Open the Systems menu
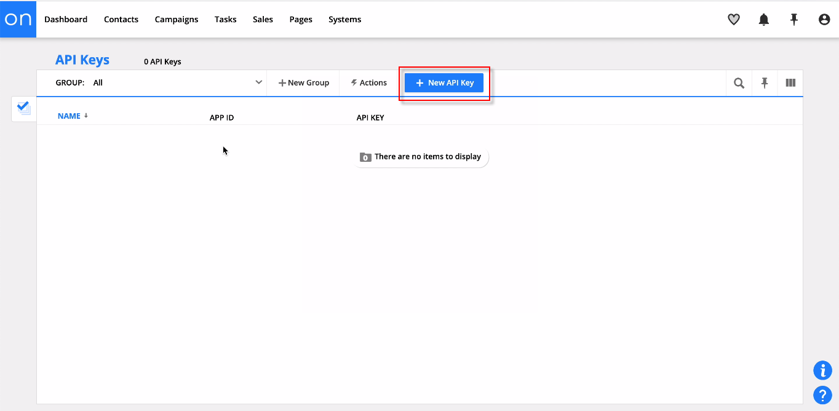Image resolution: width=839 pixels, height=411 pixels. (345, 20)
